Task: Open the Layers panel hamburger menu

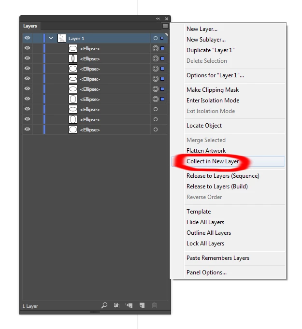Action: (165, 26)
